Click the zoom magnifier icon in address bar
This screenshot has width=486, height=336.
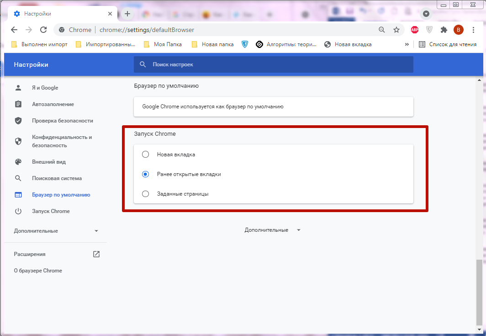382,30
